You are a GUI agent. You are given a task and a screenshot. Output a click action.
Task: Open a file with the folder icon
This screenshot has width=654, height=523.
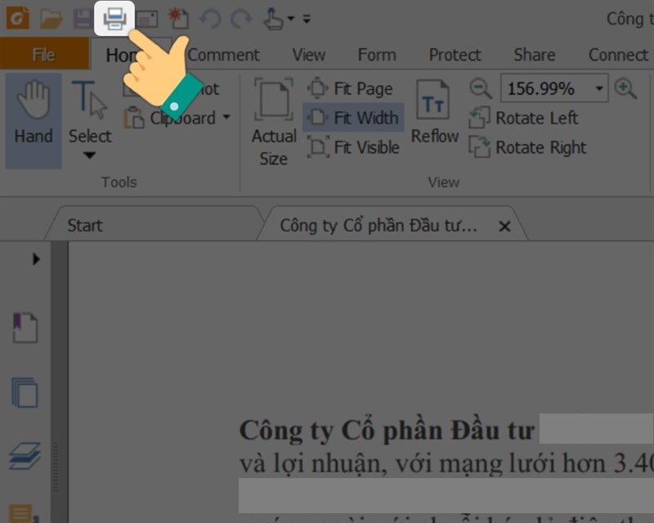pyautogui.click(x=51, y=19)
